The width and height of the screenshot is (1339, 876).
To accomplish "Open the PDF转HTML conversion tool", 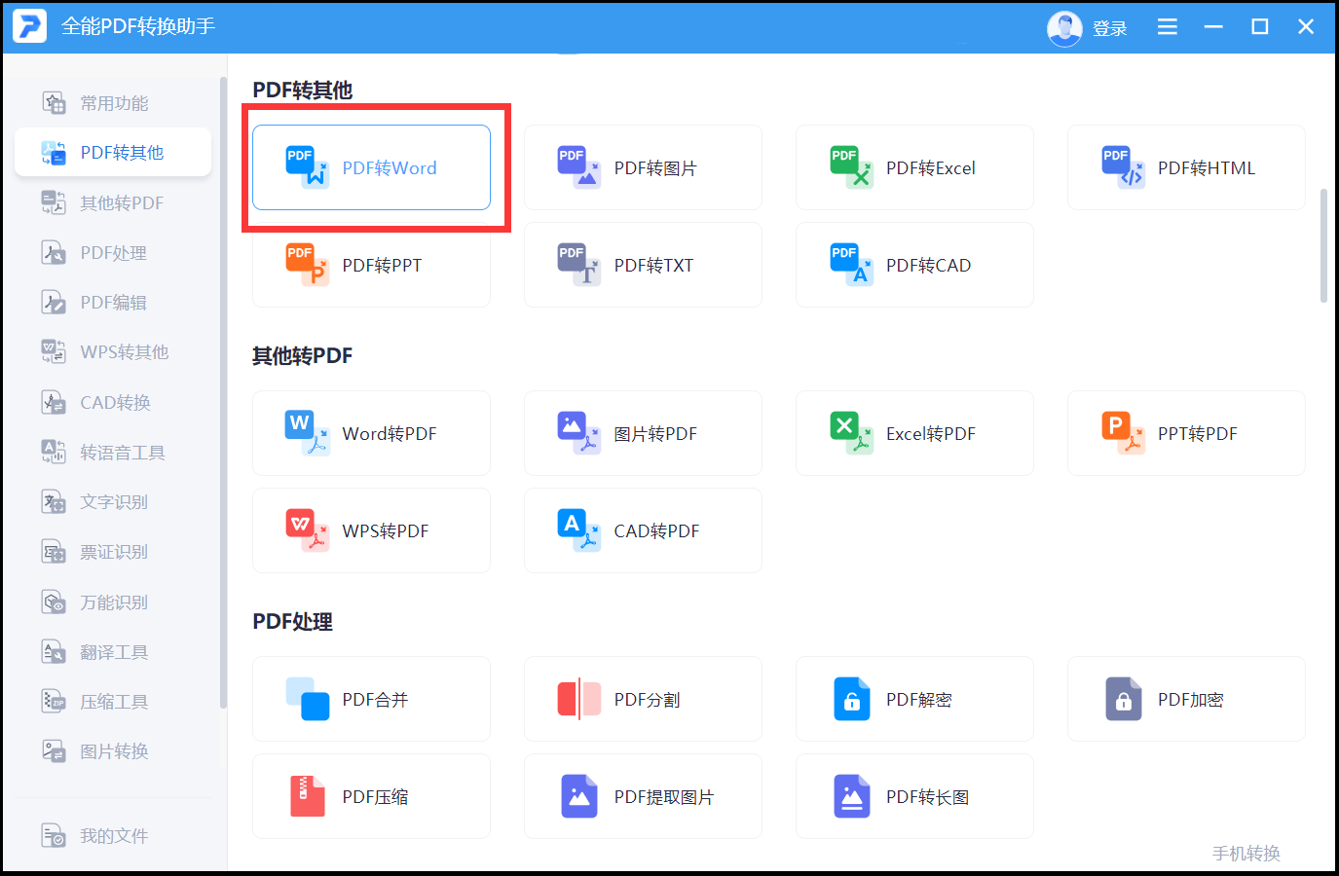I will point(1185,167).
